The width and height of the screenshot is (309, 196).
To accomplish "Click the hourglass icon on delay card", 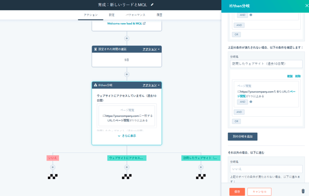I will coord(95,49).
